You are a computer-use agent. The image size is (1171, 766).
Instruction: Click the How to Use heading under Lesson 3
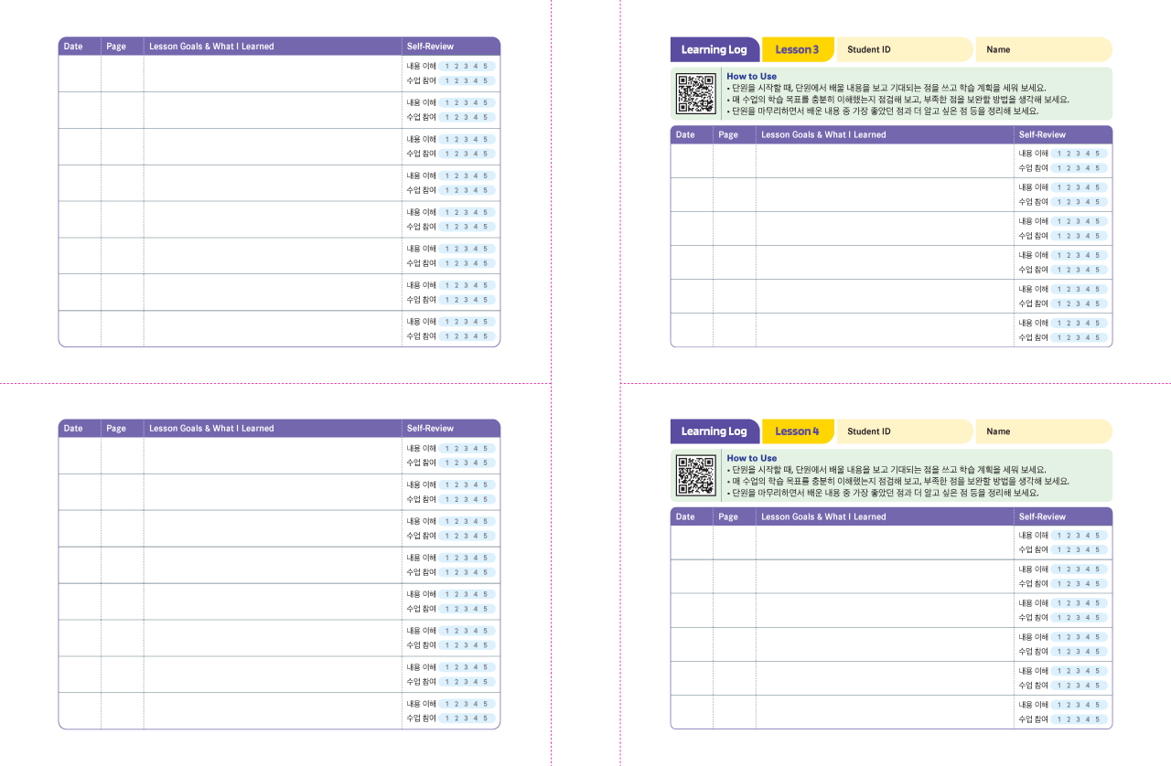(751, 77)
